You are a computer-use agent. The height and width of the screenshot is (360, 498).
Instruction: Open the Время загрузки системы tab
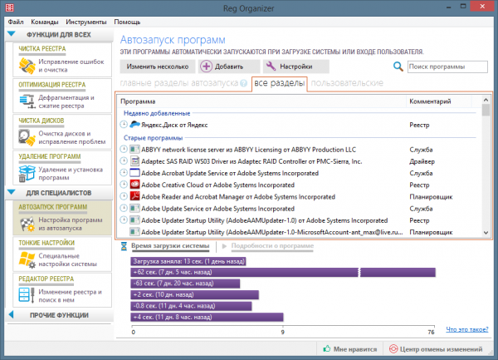click(x=170, y=246)
